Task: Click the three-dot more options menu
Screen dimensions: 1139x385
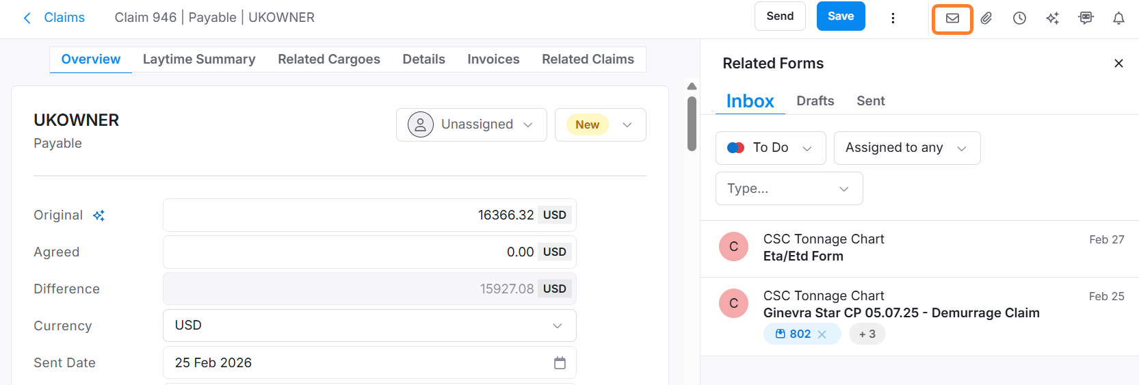Action: point(893,18)
